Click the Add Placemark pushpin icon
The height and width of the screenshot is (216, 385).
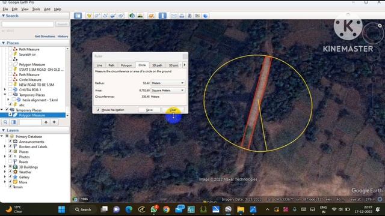click(x=89, y=16)
